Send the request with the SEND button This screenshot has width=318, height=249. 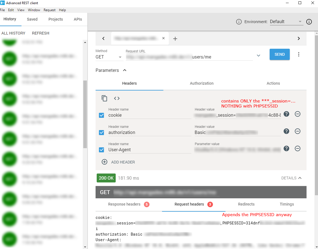coord(279,54)
